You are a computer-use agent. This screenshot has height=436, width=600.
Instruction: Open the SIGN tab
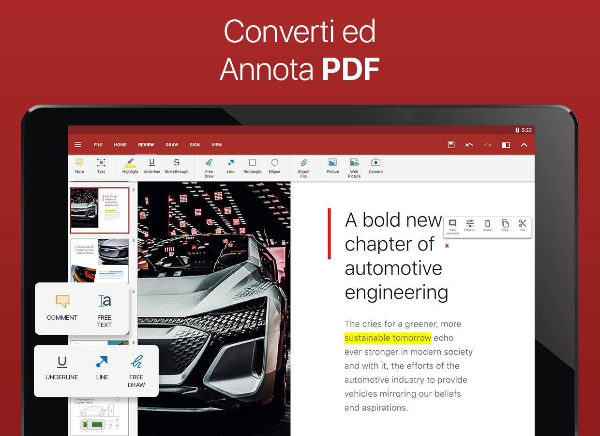[x=195, y=145]
